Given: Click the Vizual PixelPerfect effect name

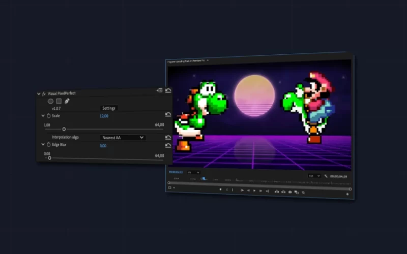Looking at the screenshot, I should [x=62, y=93].
